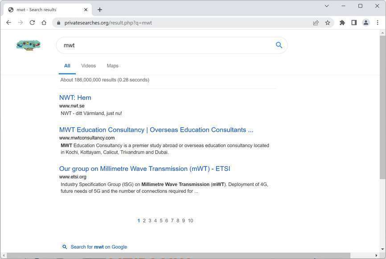This screenshot has width=386, height=259.
Task: Toggle the browser side panel
Action: pos(354,23)
